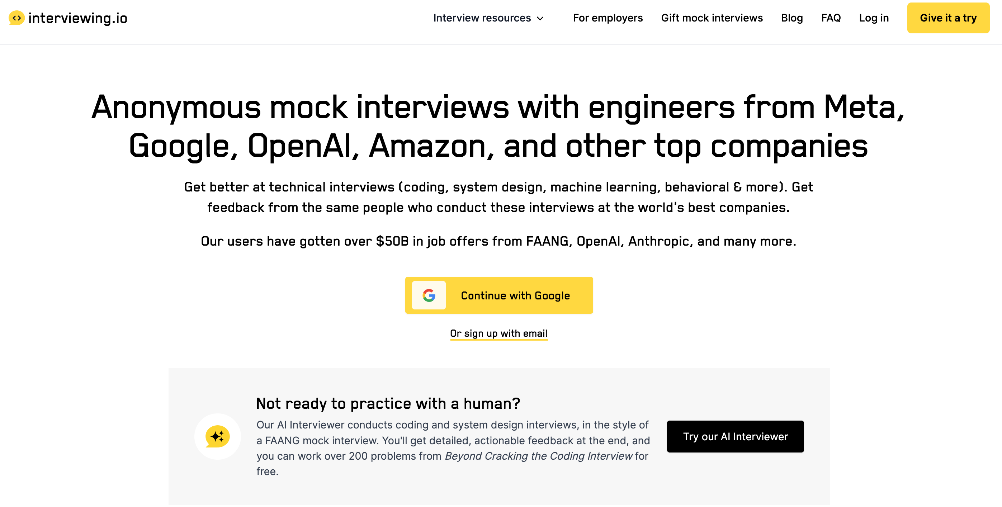The image size is (1002, 507).
Task: Open the FAQ page
Action: [x=831, y=18]
